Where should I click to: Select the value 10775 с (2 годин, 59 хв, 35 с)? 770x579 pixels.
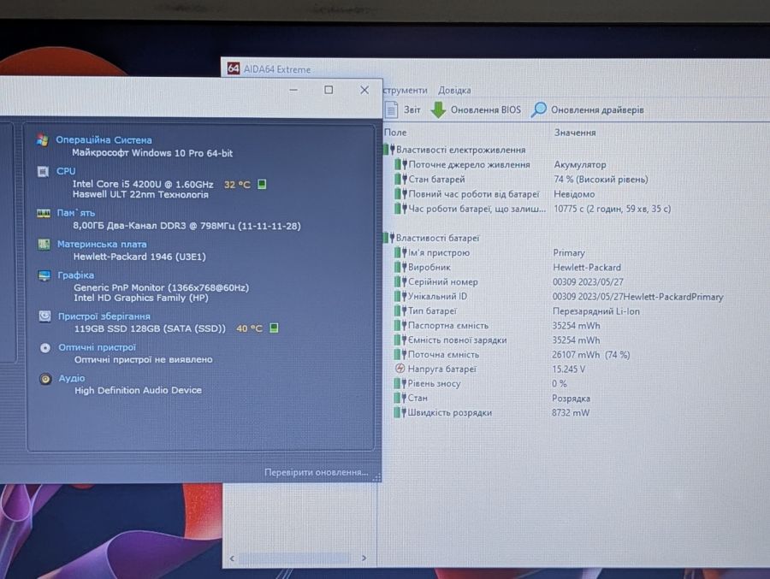click(613, 209)
